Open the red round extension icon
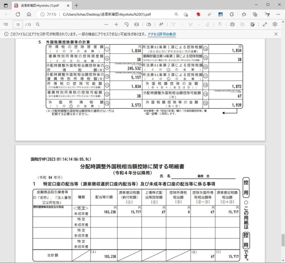Viewport: 285px width, 263px height. click(x=198, y=14)
